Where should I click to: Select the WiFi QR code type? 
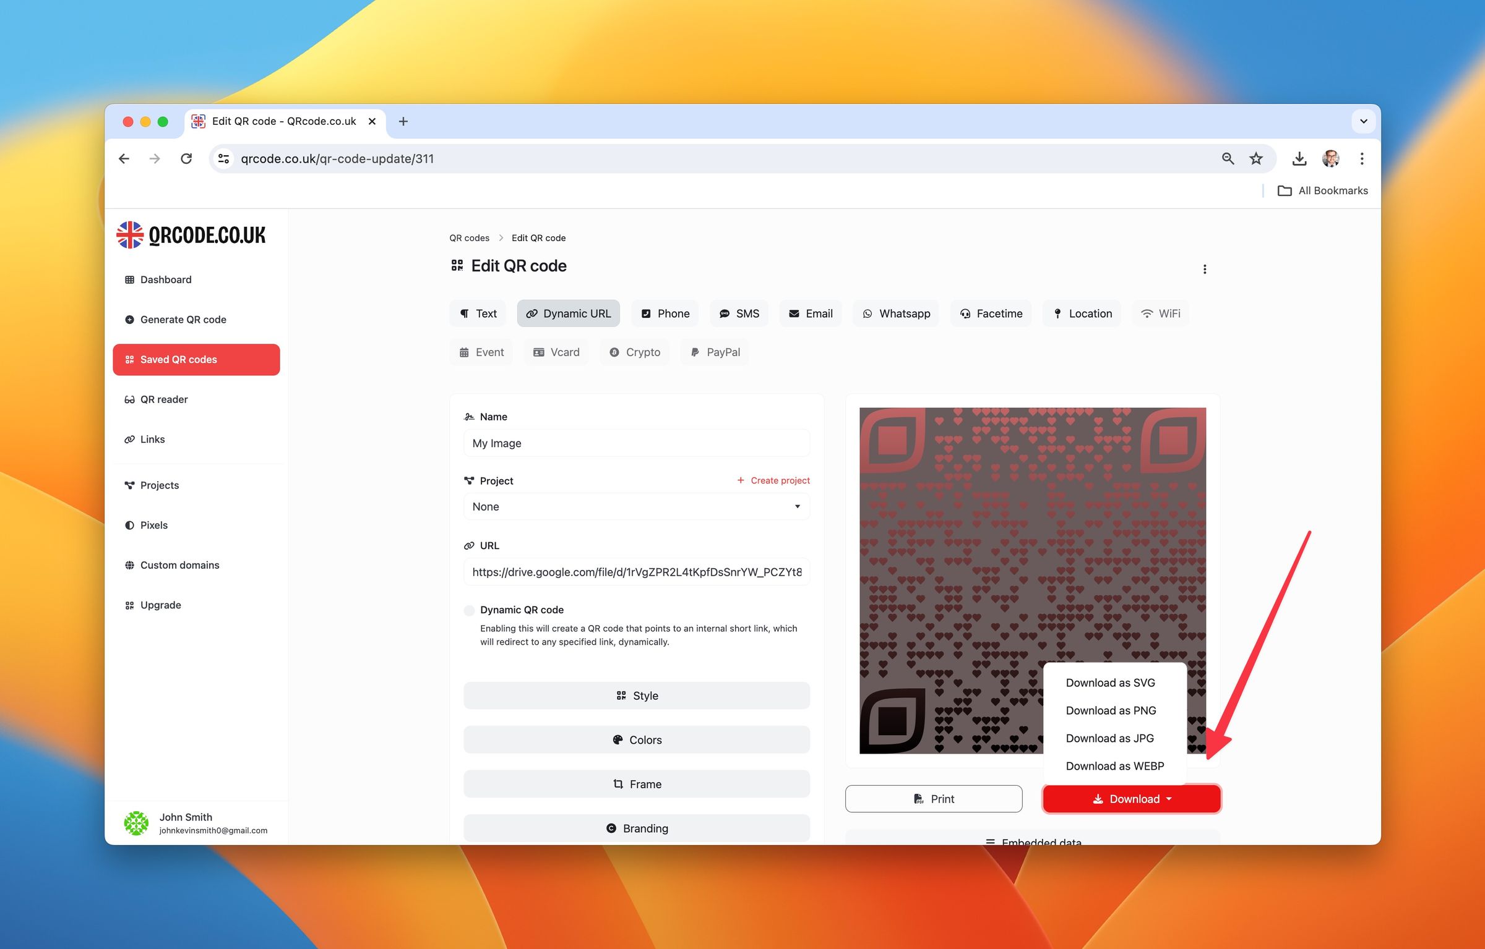coord(1160,313)
